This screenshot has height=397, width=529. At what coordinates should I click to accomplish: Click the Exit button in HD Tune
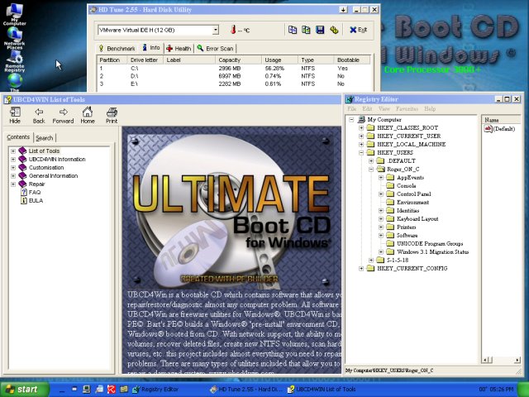pyautogui.click(x=359, y=30)
